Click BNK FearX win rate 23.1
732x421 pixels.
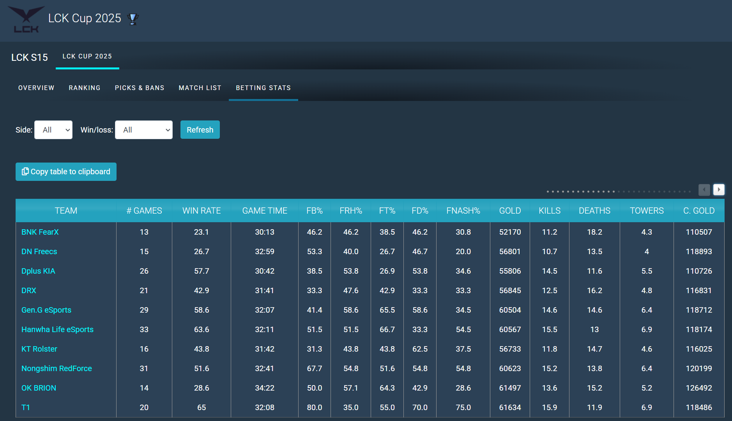[202, 232]
